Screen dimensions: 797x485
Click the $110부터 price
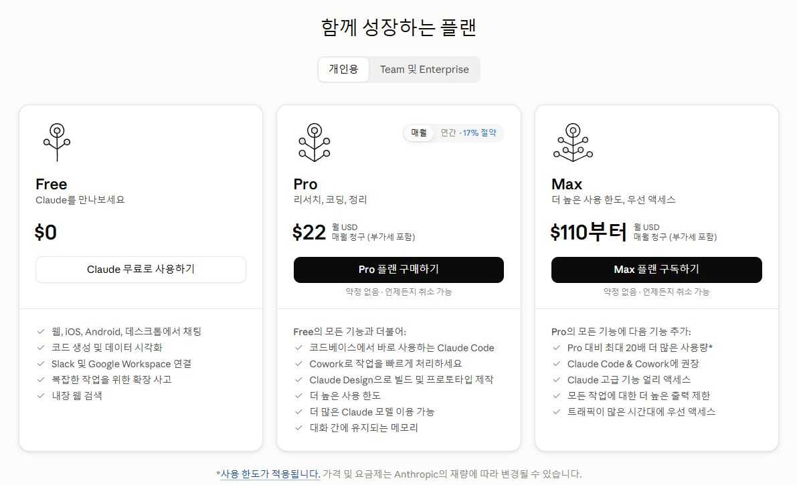pyautogui.click(x=589, y=232)
